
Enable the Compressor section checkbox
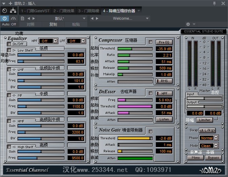151,42
